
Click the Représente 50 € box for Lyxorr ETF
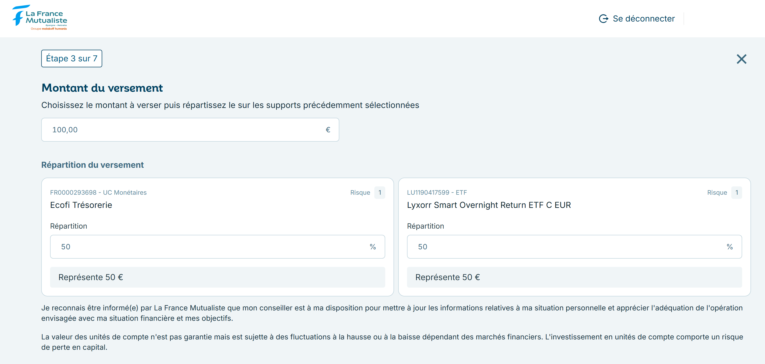pyautogui.click(x=575, y=277)
